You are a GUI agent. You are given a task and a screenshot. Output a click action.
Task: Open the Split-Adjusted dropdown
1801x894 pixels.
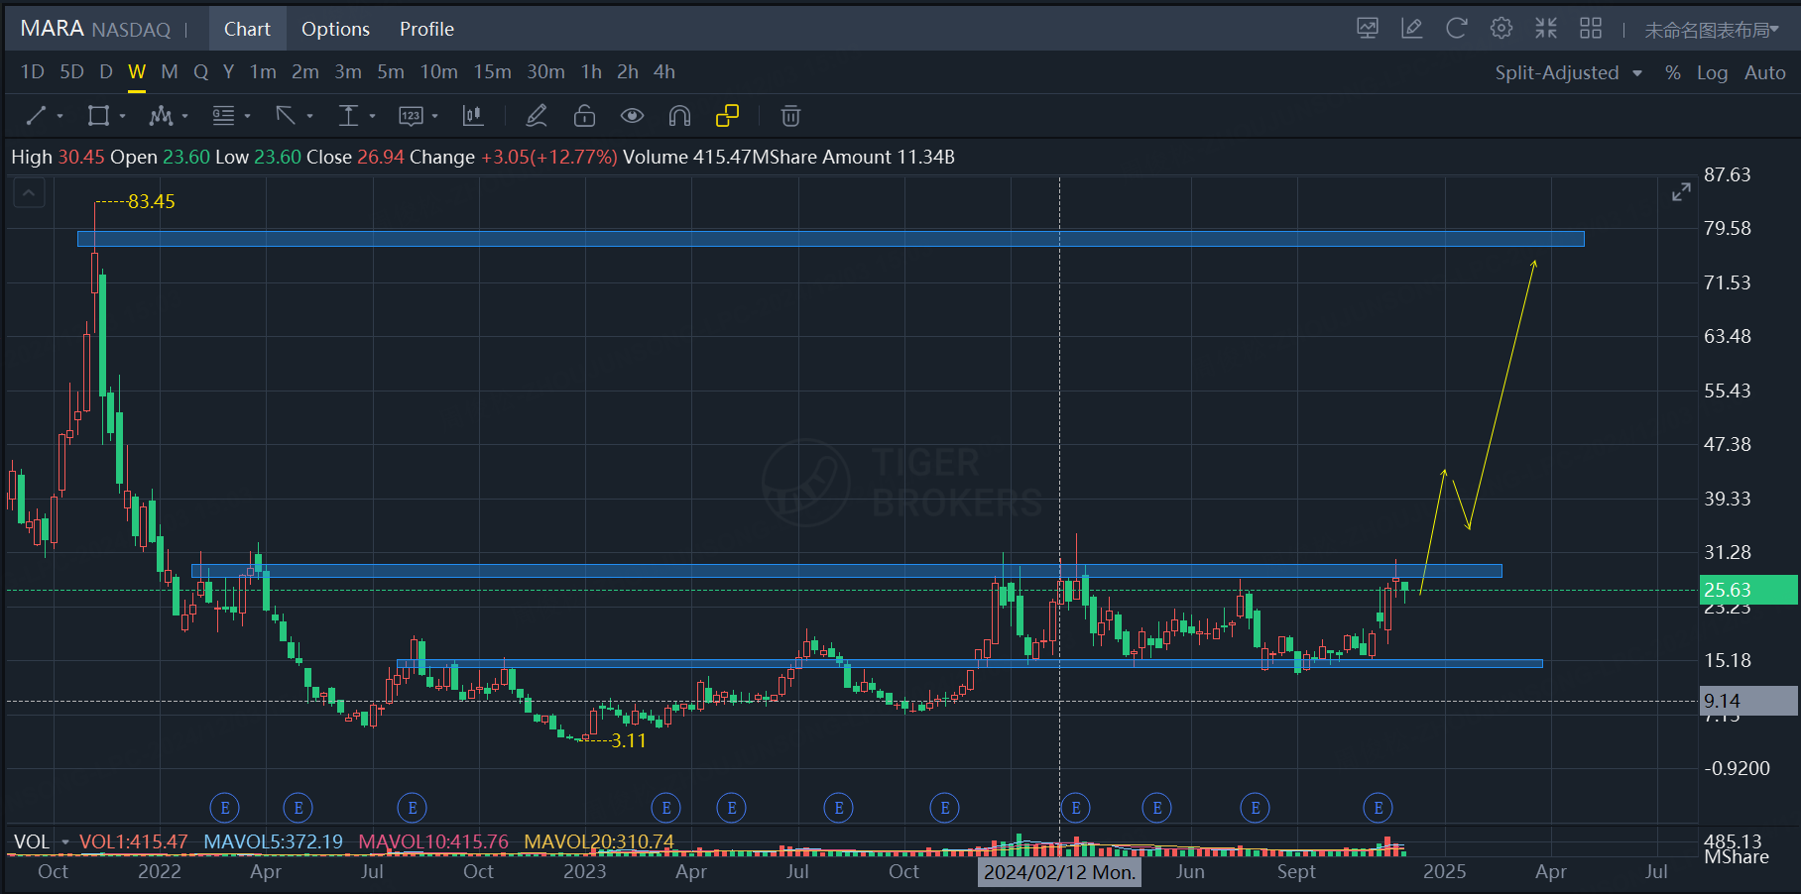(1568, 72)
